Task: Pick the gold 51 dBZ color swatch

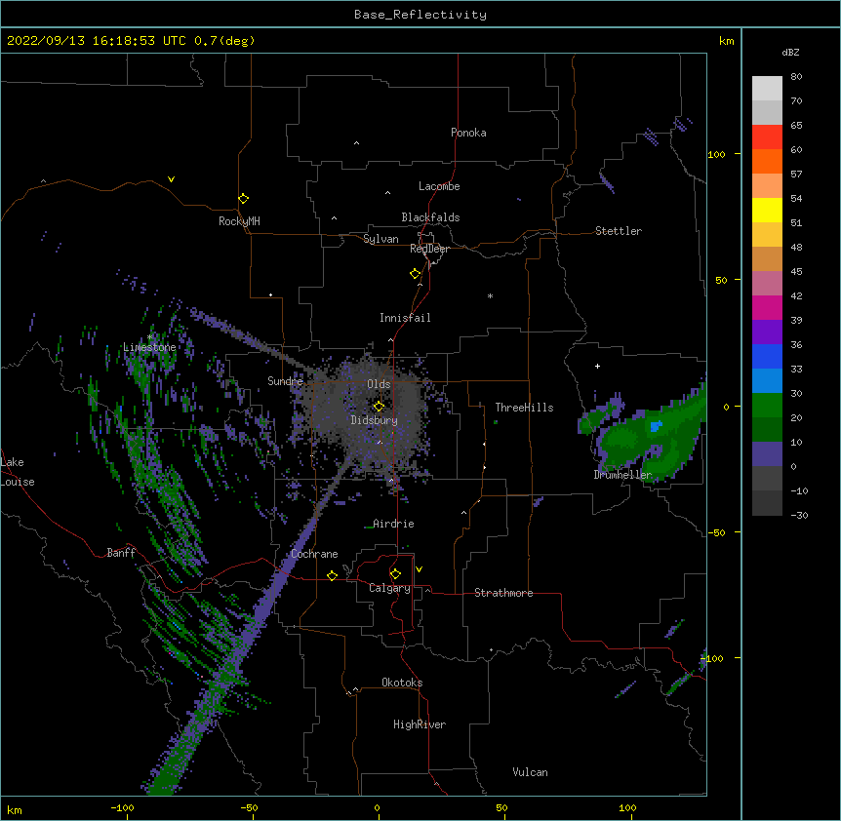Action: click(767, 235)
